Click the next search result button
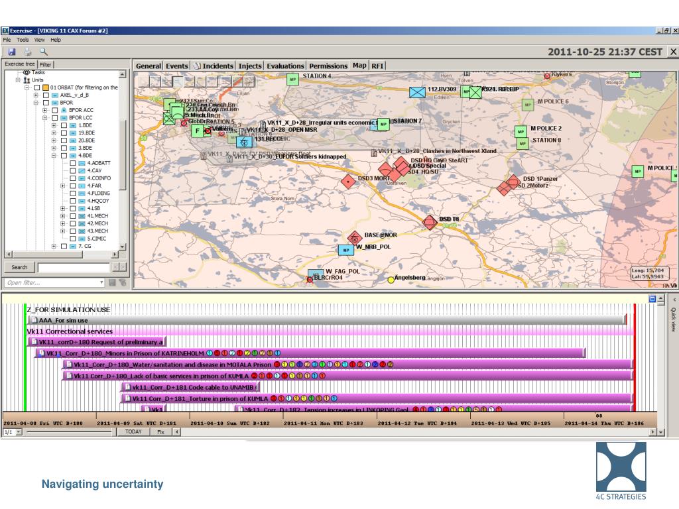Viewport: 679px width, 509px height. click(x=123, y=268)
